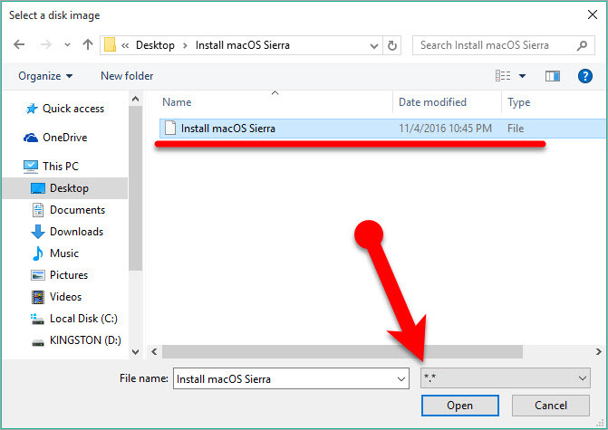Select Quick access in sidebar
Viewport: 608px width, 430px height.
pyautogui.click(x=73, y=109)
